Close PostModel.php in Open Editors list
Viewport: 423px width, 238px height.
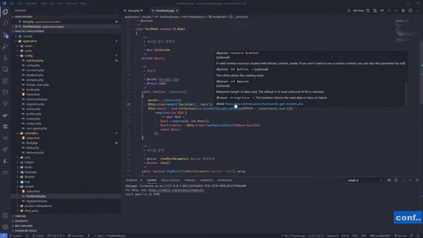[16, 26]
